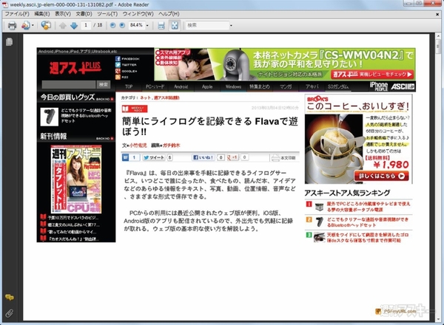
Task: Go to previous page with up arrow
Action: click(x=63, y=26)
